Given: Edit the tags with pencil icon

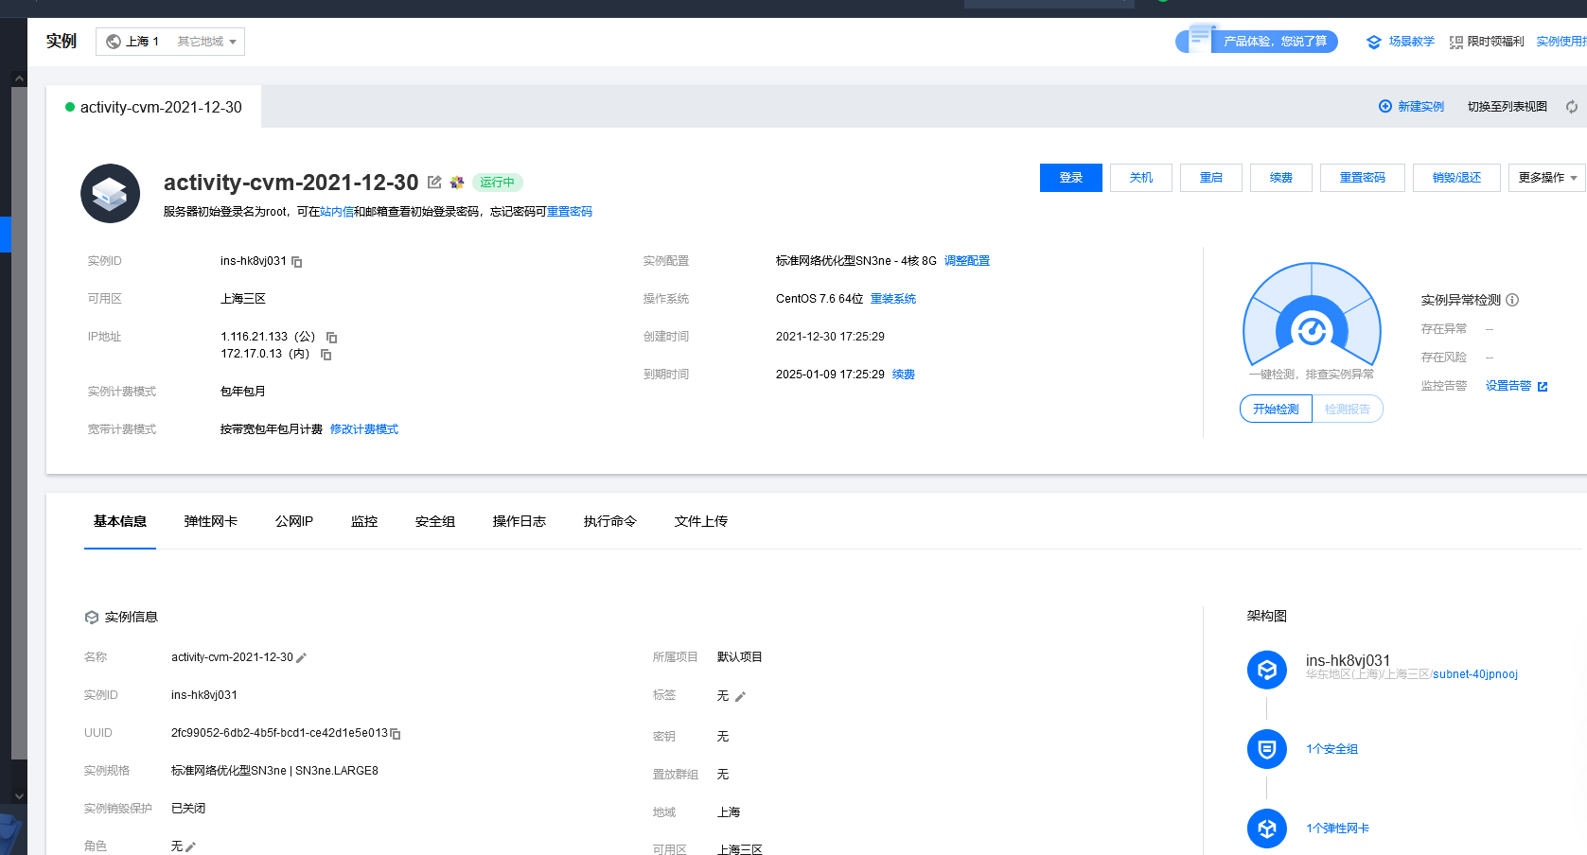Looking at the screenshot, I should [740, 697].
